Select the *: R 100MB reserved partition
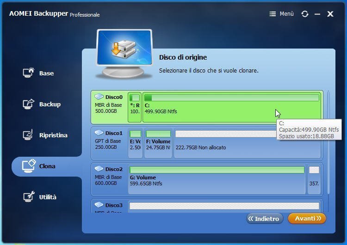Image resolution: width=347 pixels, height=245 pixels. (135, 107)
